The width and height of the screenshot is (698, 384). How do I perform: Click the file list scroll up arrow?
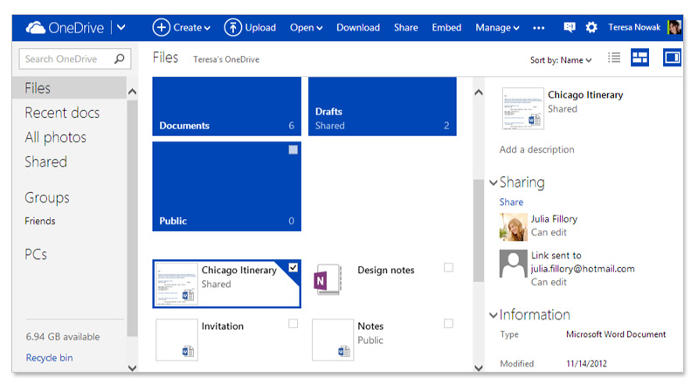click(x=479, y=93)
